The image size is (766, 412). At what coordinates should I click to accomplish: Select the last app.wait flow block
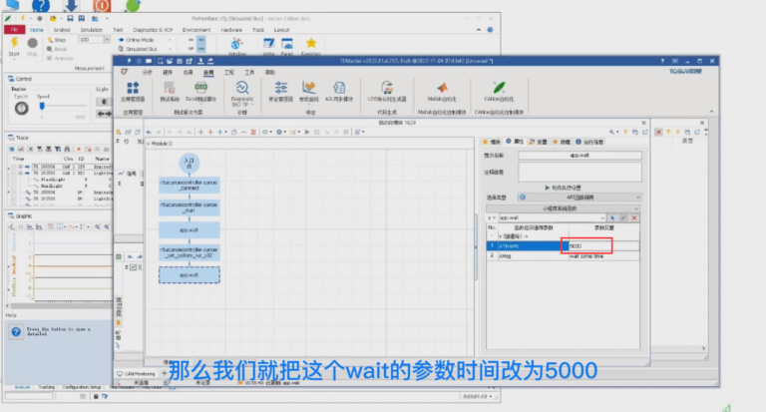[x=190, y=275]
